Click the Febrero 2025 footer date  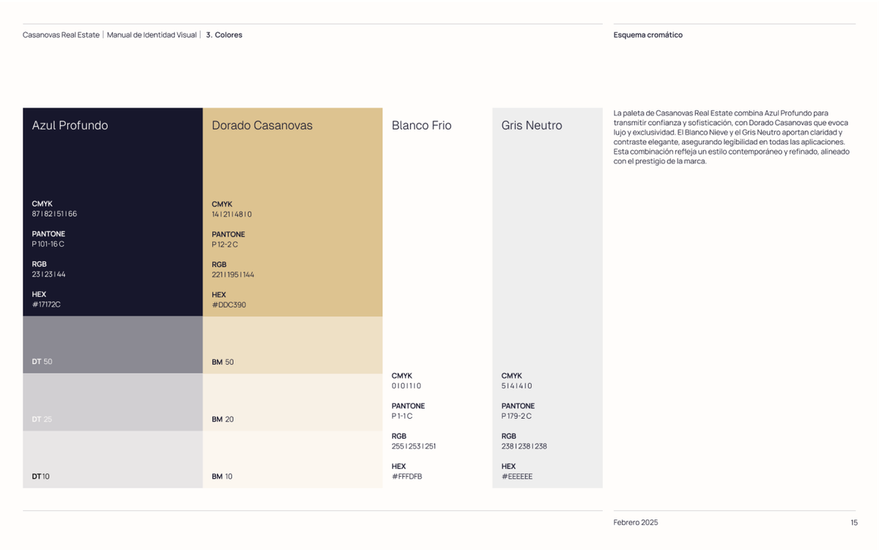636,522
